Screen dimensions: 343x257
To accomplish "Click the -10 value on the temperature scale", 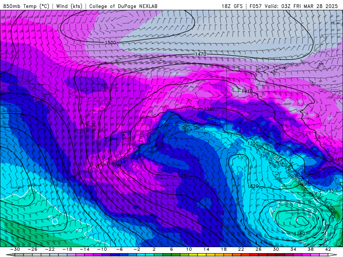I will 102,249.
